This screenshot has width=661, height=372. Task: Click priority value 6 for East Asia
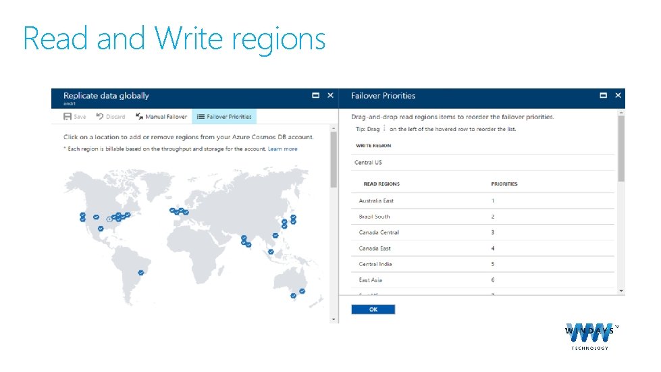(493, 280)
